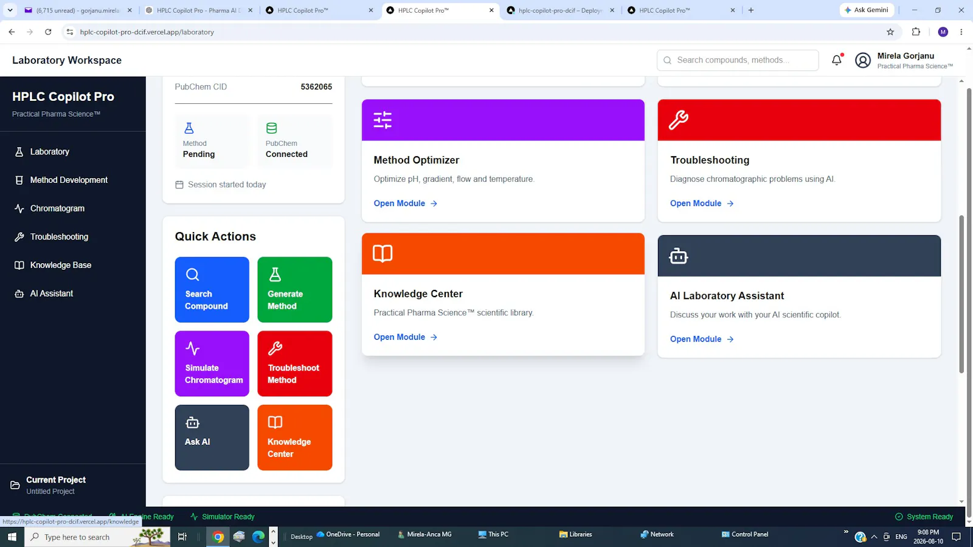Click the Method Optimizer card title
The width and height of the screenshot is (973, 547).
pyautogui.click(x=417, y=160)
